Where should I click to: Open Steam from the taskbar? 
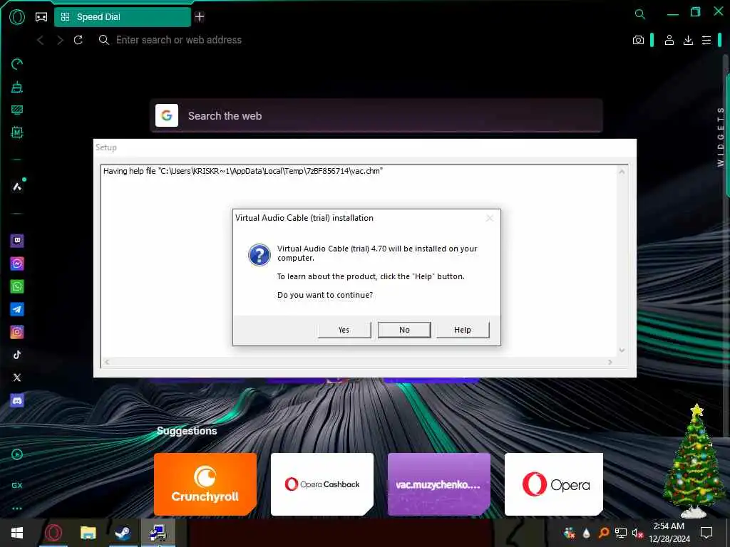pyautogui.click(x=123, y=533)
